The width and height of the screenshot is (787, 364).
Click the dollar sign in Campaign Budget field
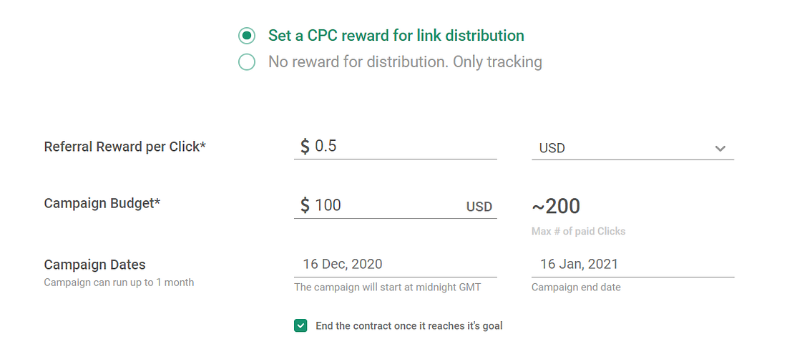coord(305,205)
